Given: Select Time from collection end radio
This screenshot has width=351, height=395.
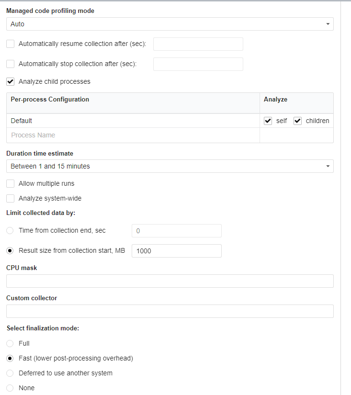Looking at the screenshot, I should [10, 231].
